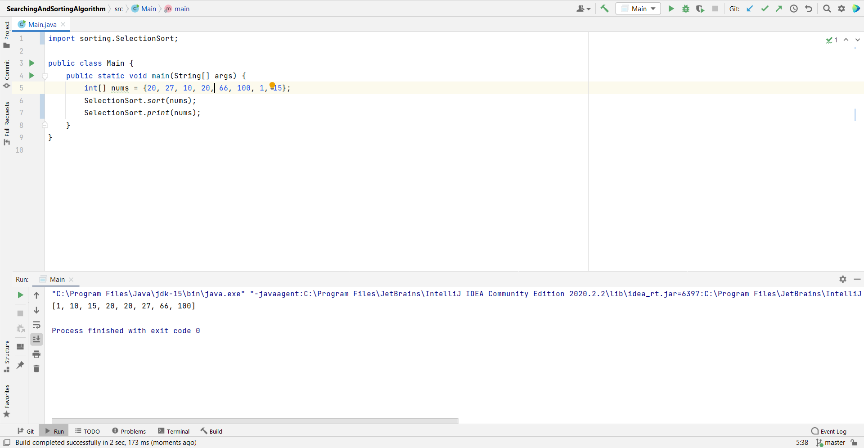Start debugging with the bug icon
The width and height of the screenshot is (864, 448).
(685, 9)
